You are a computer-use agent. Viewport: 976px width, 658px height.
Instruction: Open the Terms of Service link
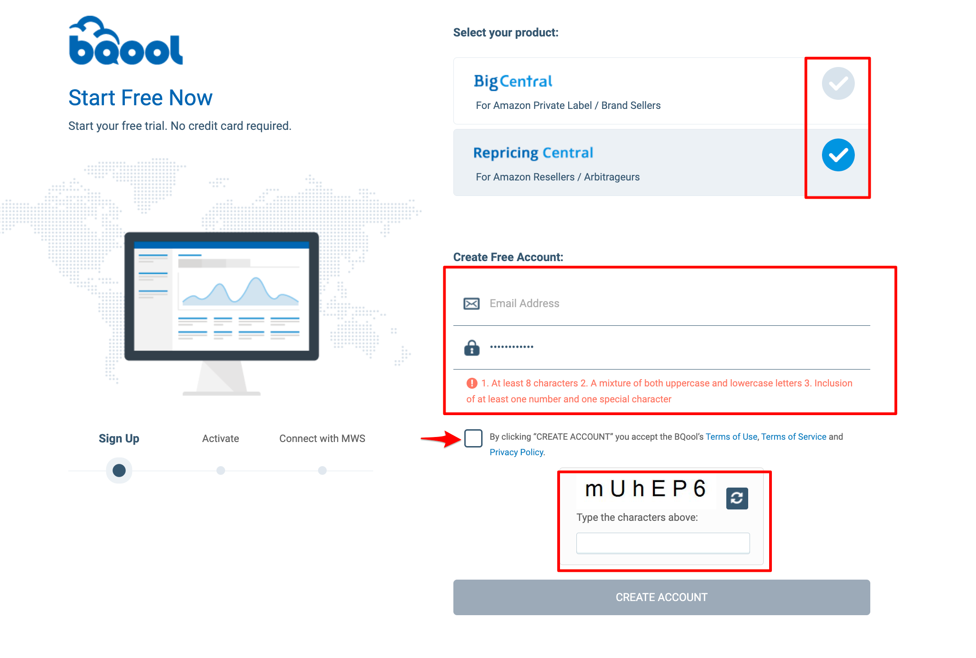click(794, 437)
